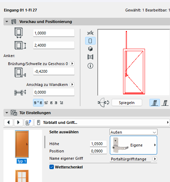Click the sill height field -0,4200
Image resolution: width=170 pixels, height=182 pixels.
(54, 71)
